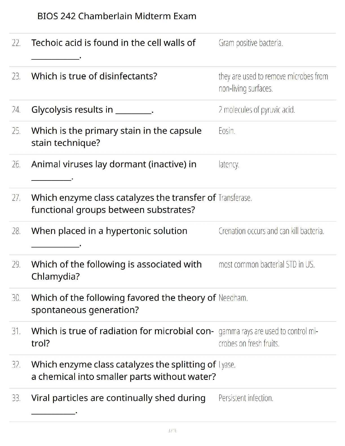Select the answer 'Eosin.'
The image size is (345, 446).
coord(227,131)
